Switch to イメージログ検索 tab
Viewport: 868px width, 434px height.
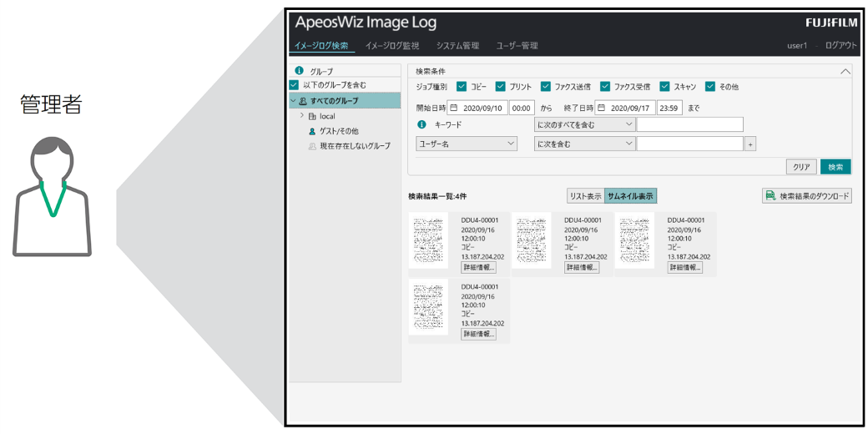(x=321, y=46)
